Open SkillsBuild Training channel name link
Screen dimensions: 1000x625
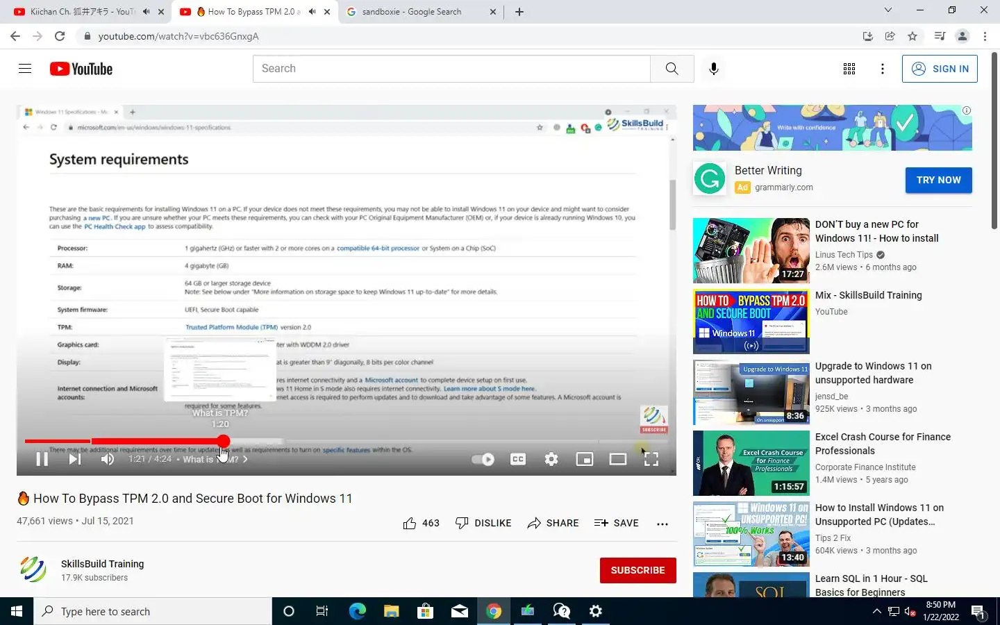pyautogui.click(x=102, y=564)
